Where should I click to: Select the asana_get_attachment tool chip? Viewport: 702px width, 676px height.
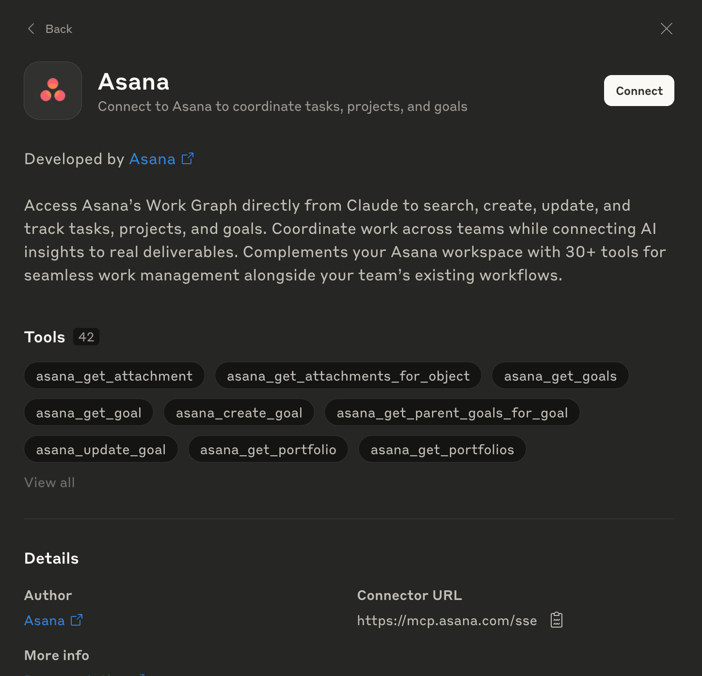tap(114, 375)
